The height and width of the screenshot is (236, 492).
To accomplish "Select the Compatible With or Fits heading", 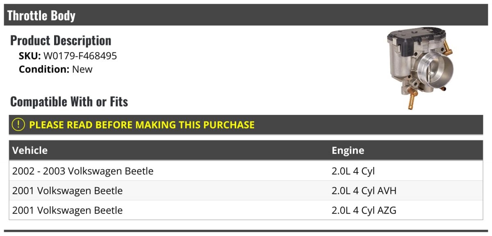I will tap(69, 101).
